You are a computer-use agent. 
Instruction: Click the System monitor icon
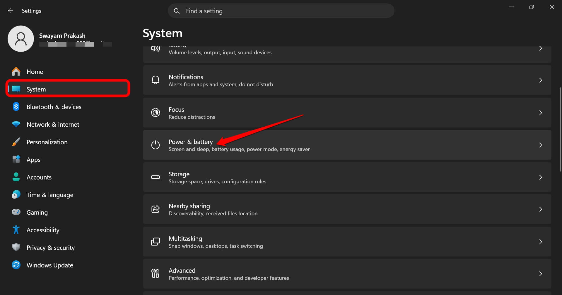coord(16,89)
